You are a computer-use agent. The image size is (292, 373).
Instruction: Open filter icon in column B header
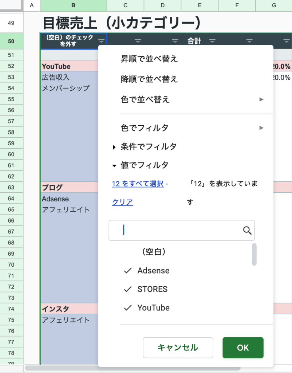pyautogui.click(x=101, y=41)
